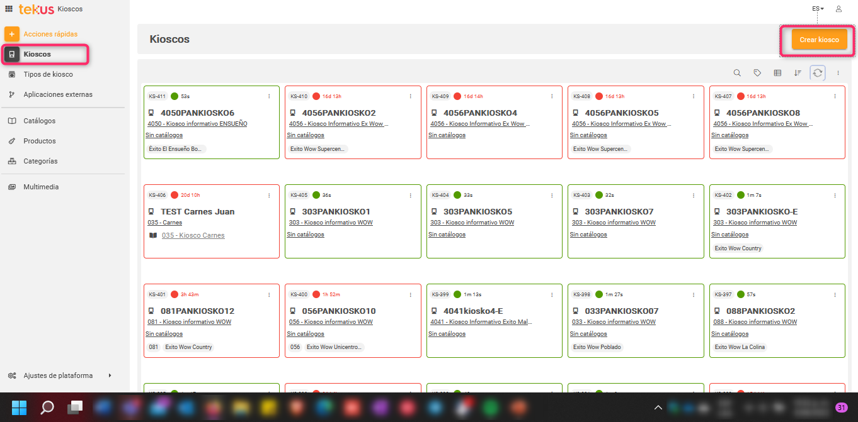
Task: Switch to table view icon
Action: pyautogui.click(x=777, y=73)
